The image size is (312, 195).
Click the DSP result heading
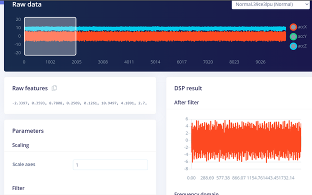[188, 88]
